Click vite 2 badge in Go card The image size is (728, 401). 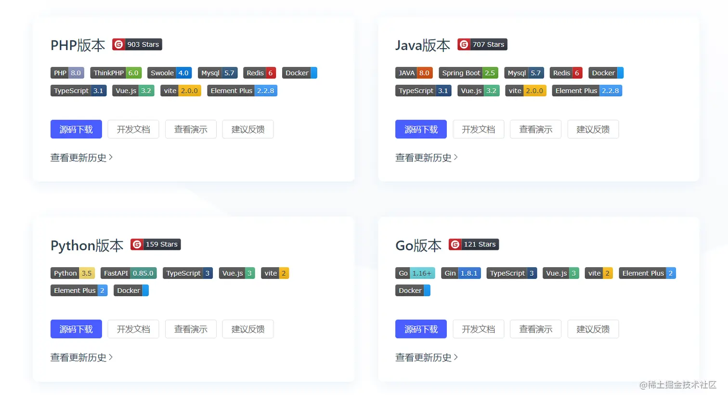tap(599, 273)
